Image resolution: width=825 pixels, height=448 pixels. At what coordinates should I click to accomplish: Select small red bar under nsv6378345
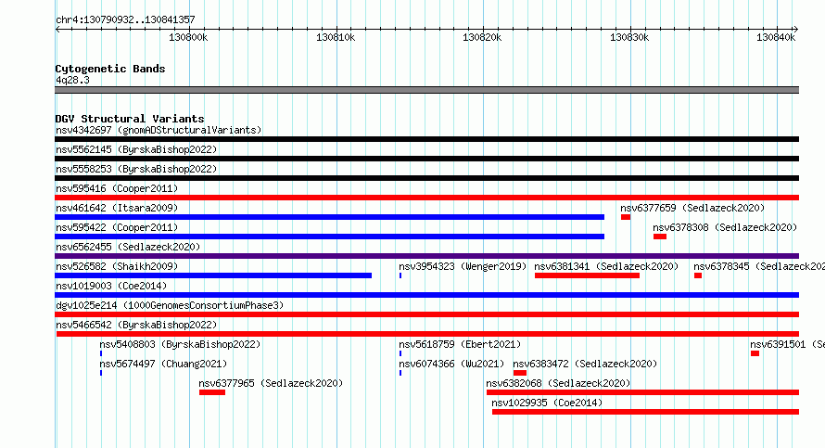[x=698, y=275]
